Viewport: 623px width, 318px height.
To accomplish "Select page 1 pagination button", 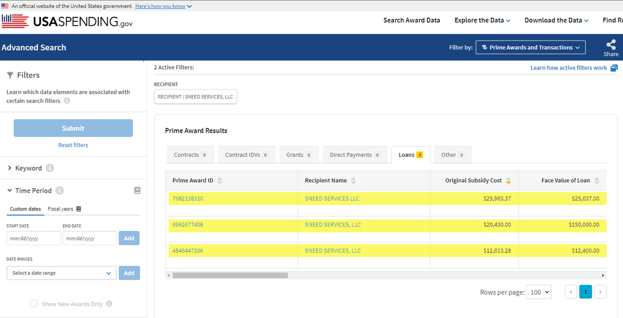I will point(586,292).
